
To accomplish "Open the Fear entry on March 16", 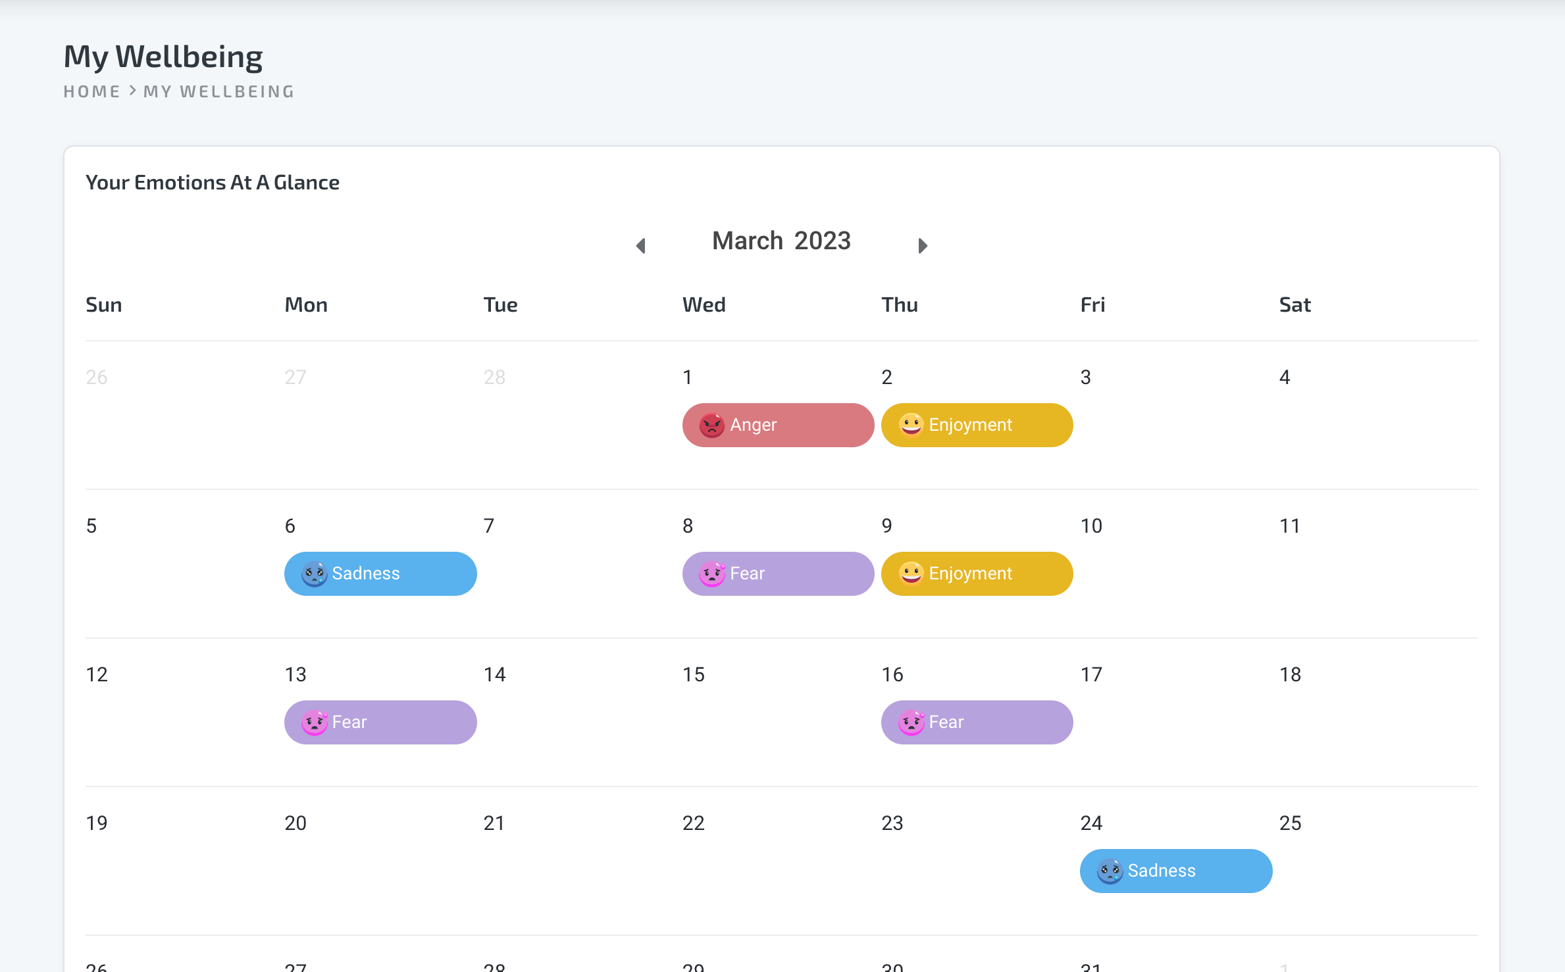I will [x=977, y=722].
